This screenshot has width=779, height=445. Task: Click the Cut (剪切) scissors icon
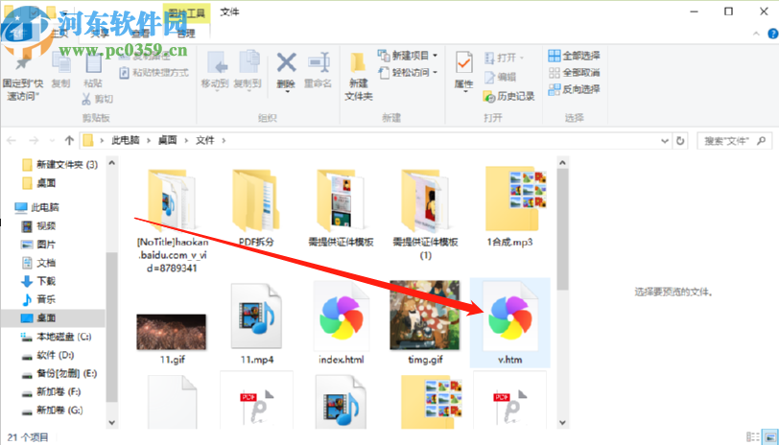[86, 99]
